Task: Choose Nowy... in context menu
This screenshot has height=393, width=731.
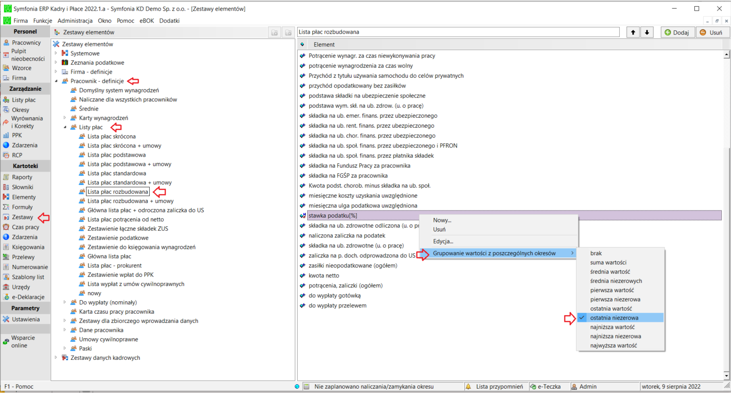Action: click(x=498, y=220)
